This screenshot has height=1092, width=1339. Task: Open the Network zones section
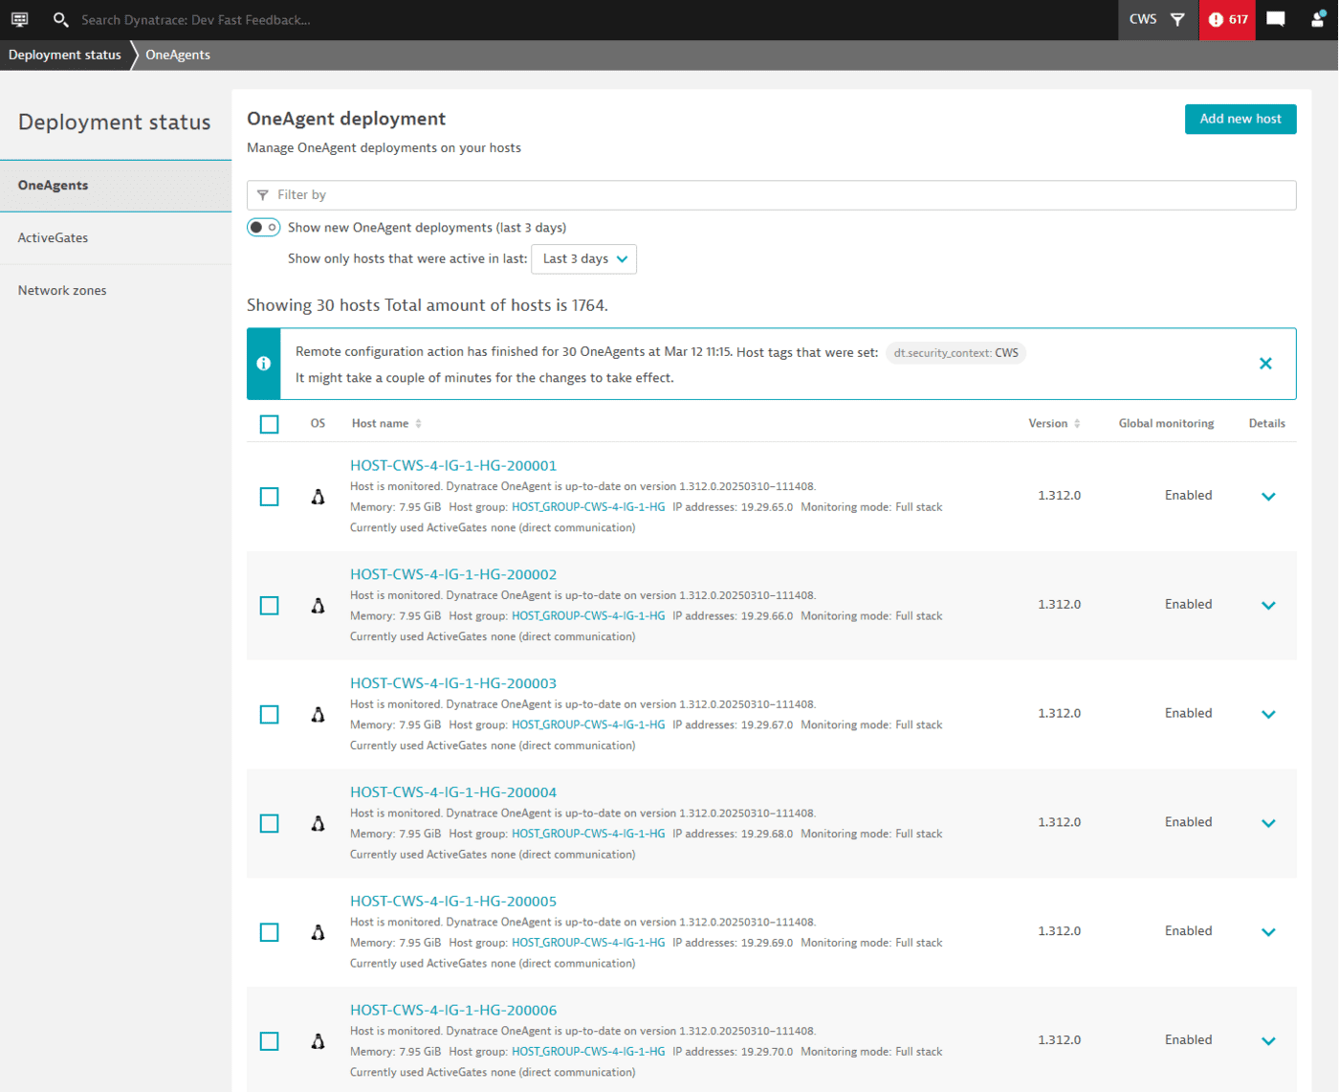coord(61,290)
